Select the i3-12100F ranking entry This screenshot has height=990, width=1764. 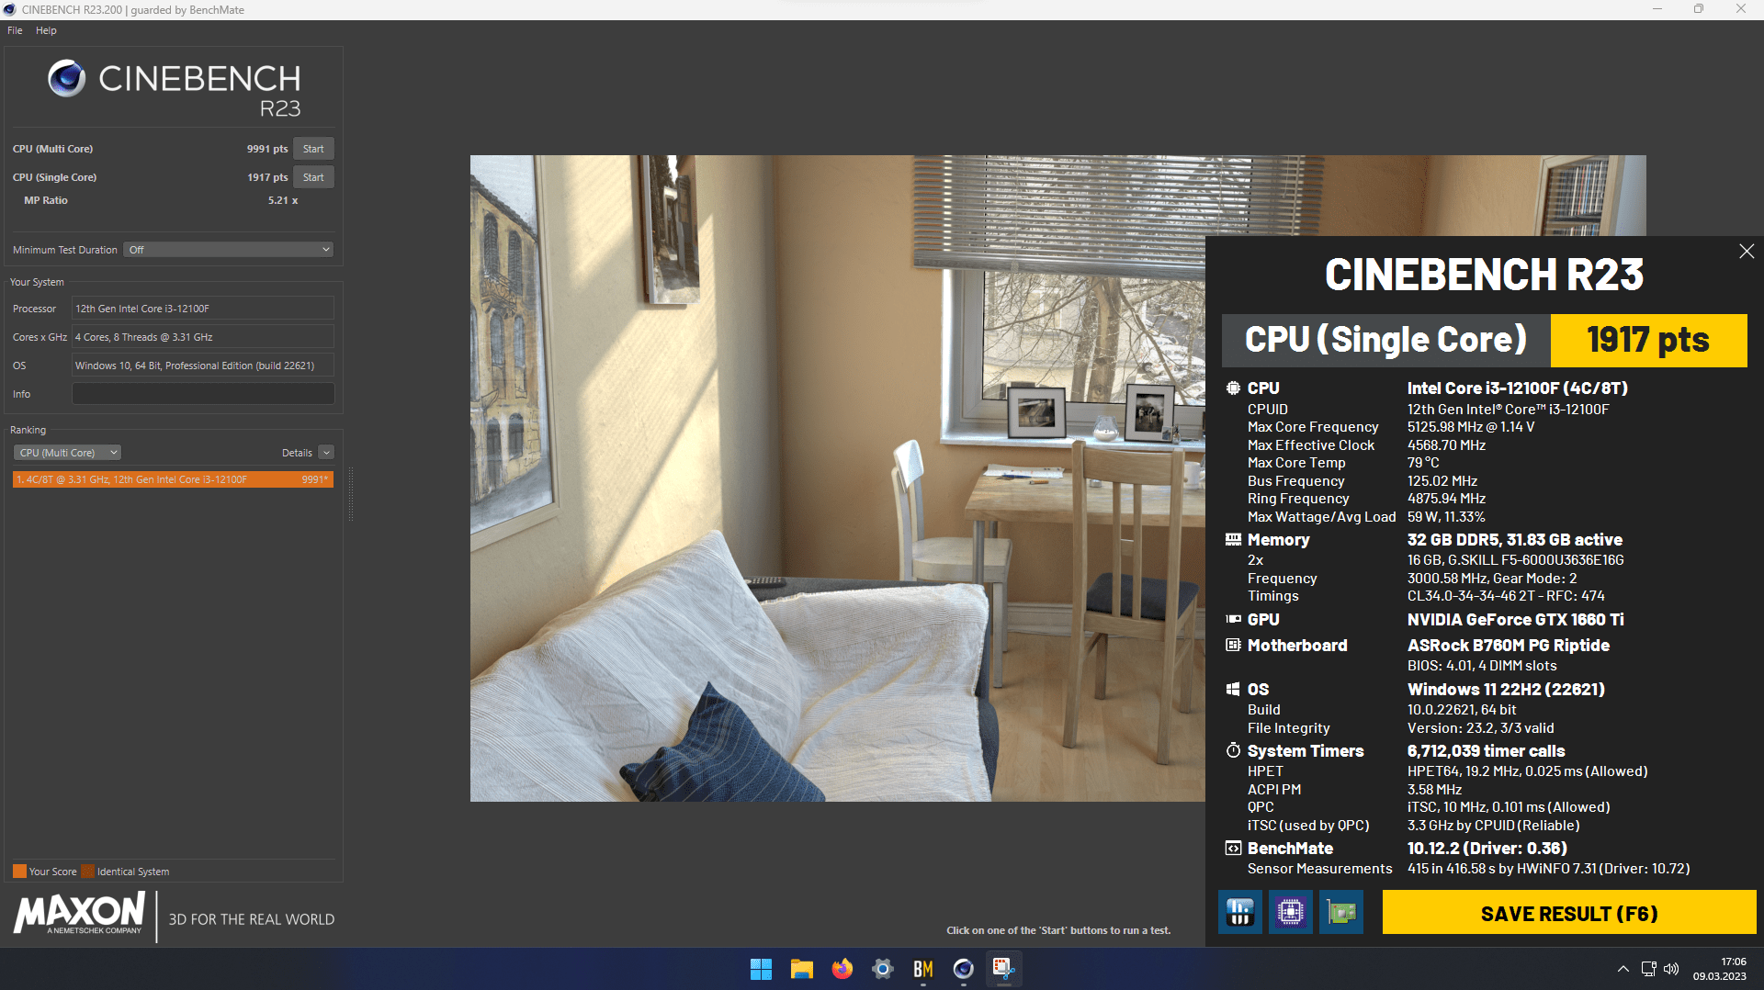coord(173,479)
